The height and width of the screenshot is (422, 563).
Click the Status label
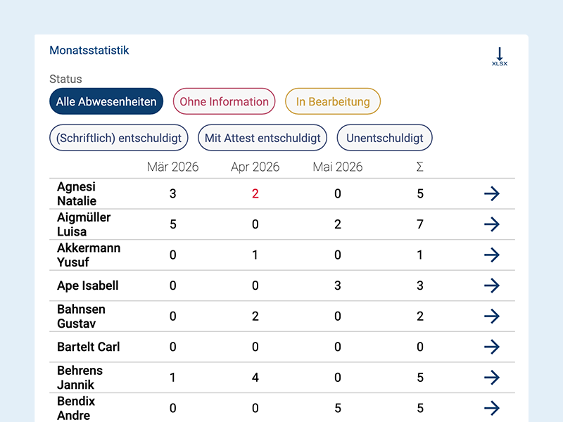(65, 79)
